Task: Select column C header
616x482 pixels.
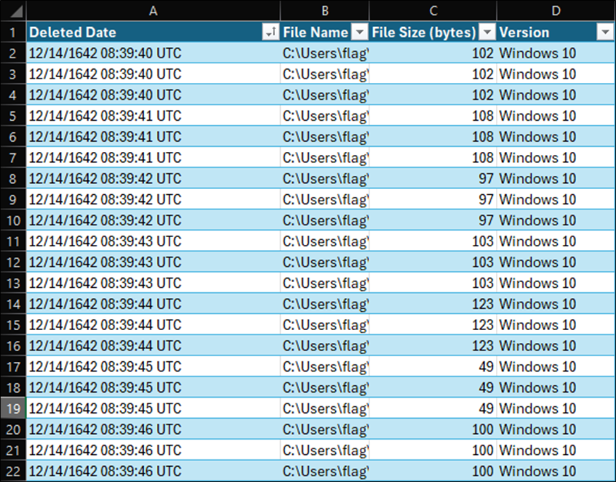Action: [x=433, y=10]
